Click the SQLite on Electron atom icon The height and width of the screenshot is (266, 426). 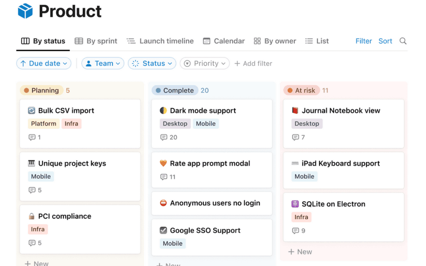coord(295,204)
